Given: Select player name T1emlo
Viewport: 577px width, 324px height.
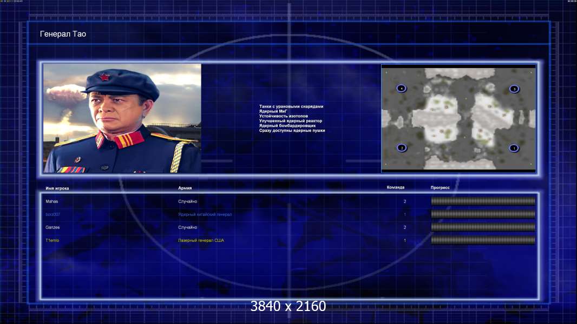Looking at the screenshot, I should pyautogui.click(x=53, y=240).
